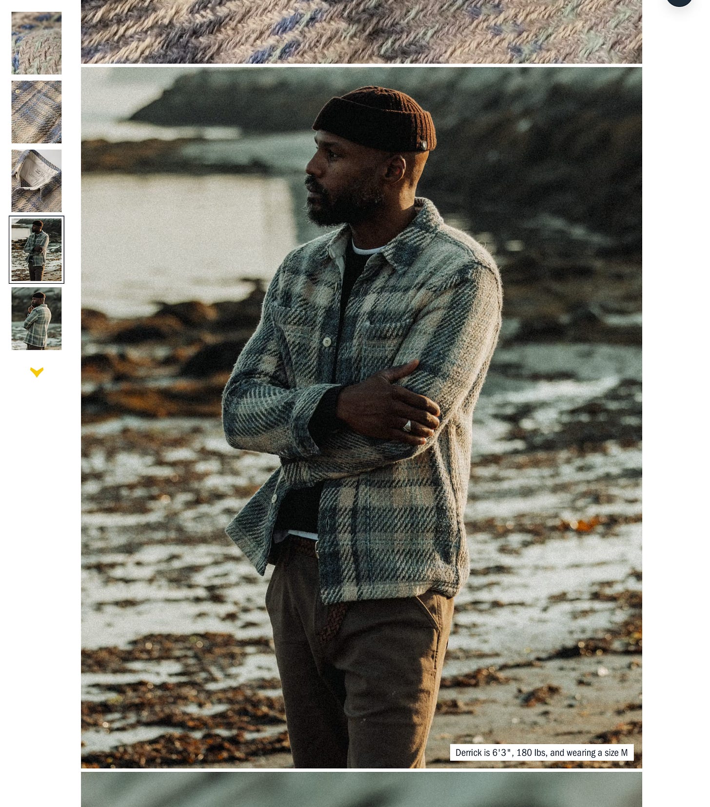Click the silver ring on model's hand

[x=407, y=426]
